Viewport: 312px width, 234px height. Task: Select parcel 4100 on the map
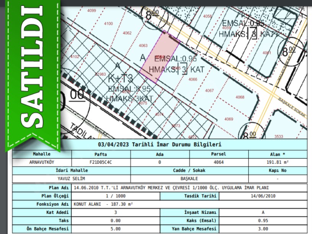(108, 24)
